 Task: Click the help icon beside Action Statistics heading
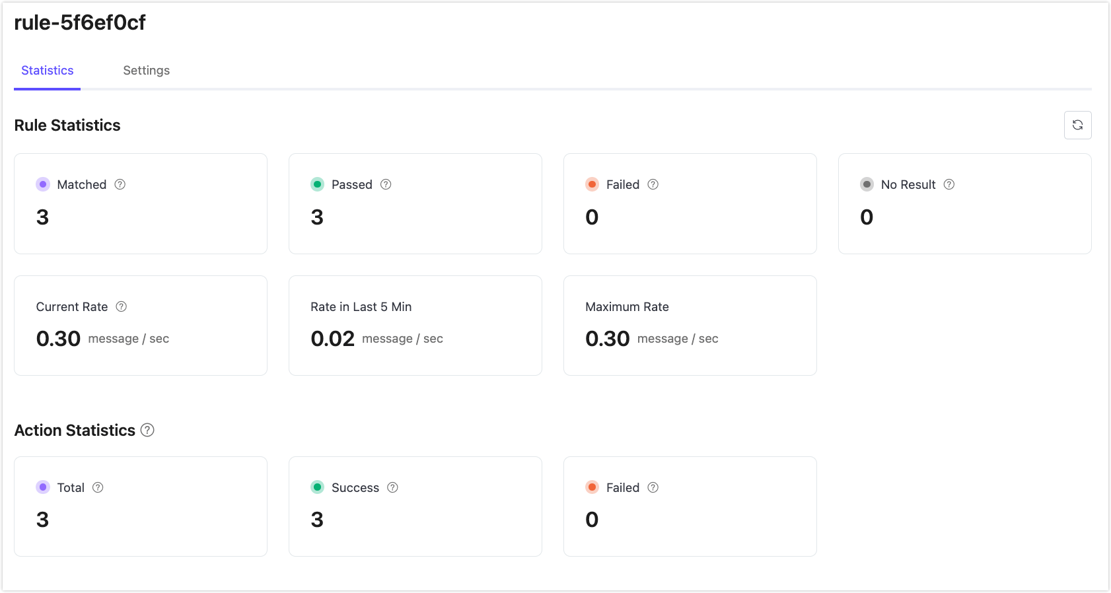[148, 430]
